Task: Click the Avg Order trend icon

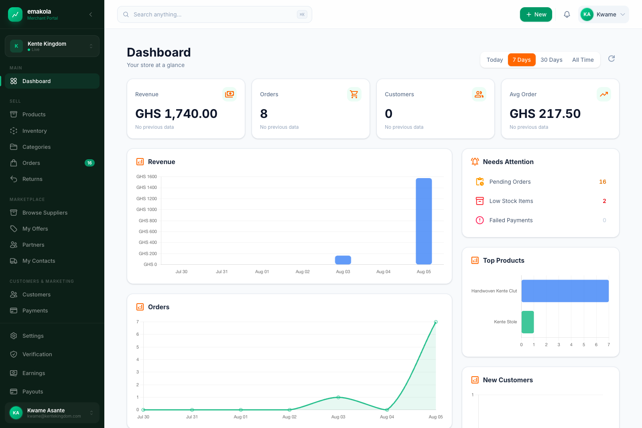Action: (604, 94)
